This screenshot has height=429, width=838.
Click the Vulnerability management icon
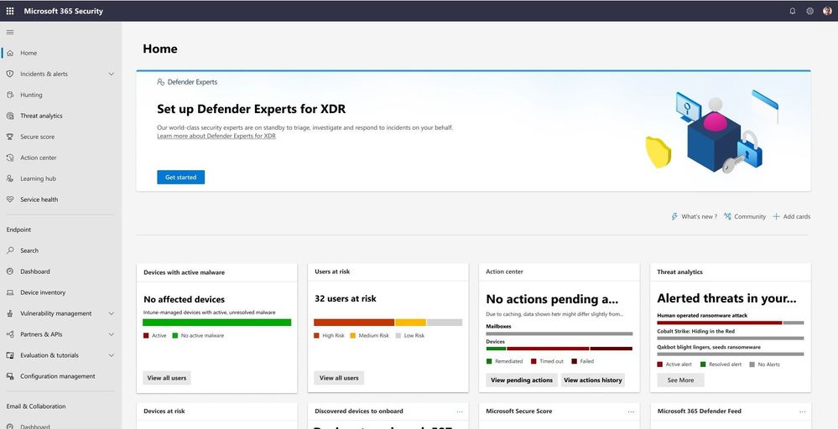[10, 313]
